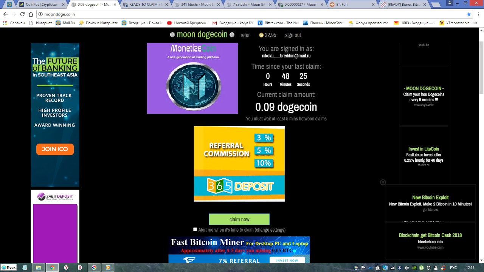The height and width of the screenshot is (272, 484).
Task: Click the browser back arrow
Action: point(5,14)
